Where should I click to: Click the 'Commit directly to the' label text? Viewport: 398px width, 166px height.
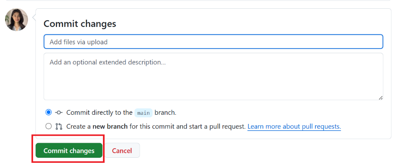tap(99, 112)
